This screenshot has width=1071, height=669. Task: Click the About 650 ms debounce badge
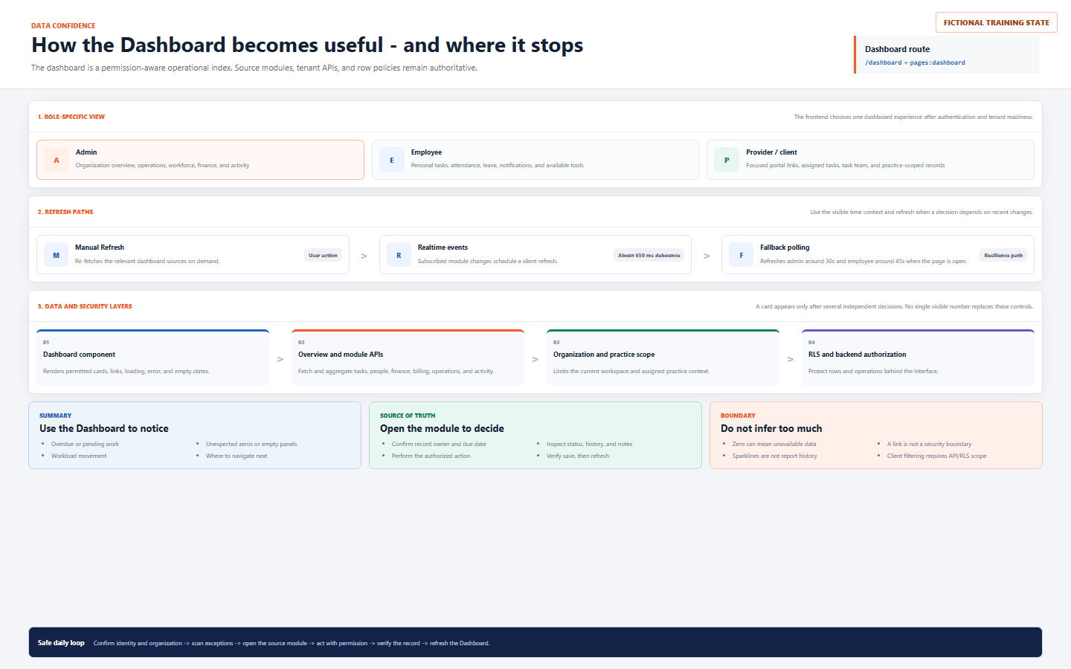pyautogui.click(x=649, y=255)
